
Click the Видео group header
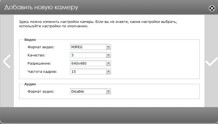(x=30, y=40)
